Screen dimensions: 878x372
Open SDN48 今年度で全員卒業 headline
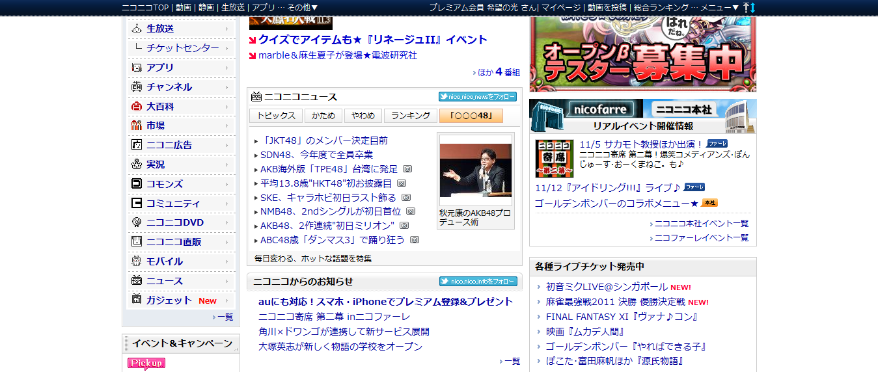pyautogui.click(x=316, y=155)
